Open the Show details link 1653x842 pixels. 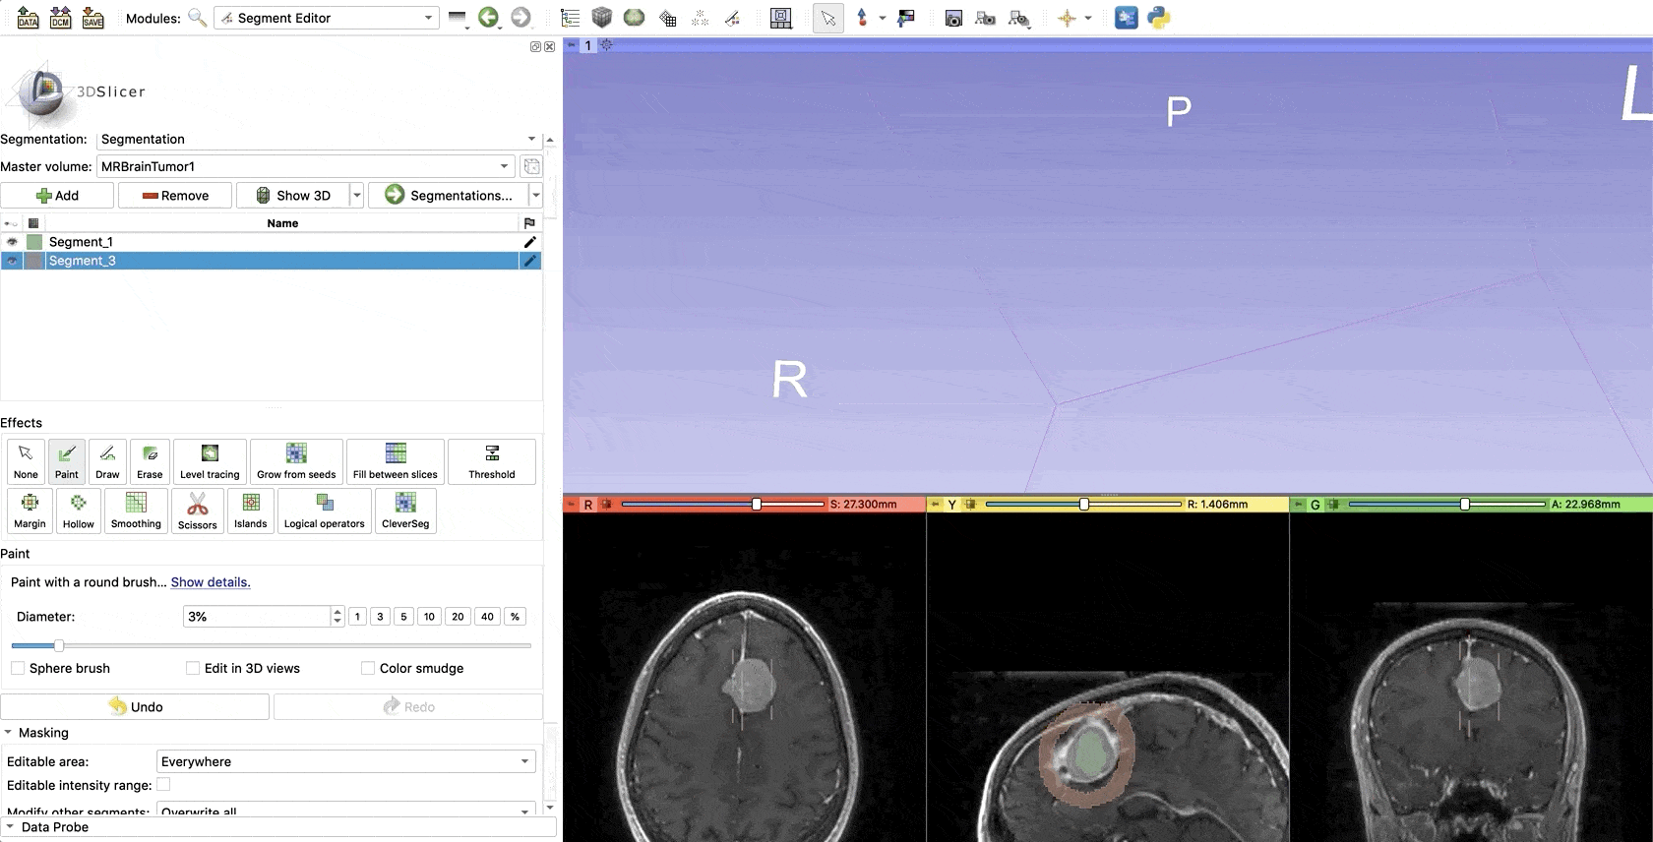coord(211,582)
